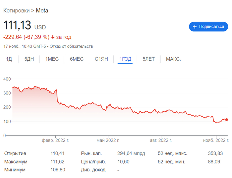This screenshot has width=232, height=178.
Task: Click the май 2022 г. axis label
Action: click(x=108, y=140)
